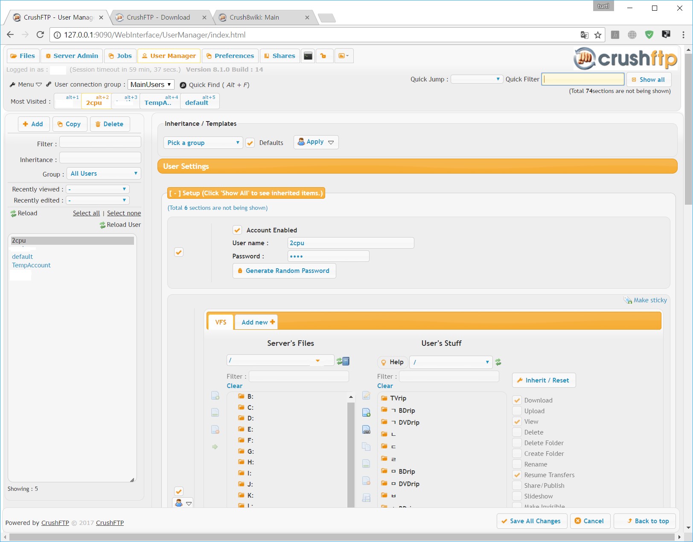
Task: Click the Reload User icon
Action: 102,225
